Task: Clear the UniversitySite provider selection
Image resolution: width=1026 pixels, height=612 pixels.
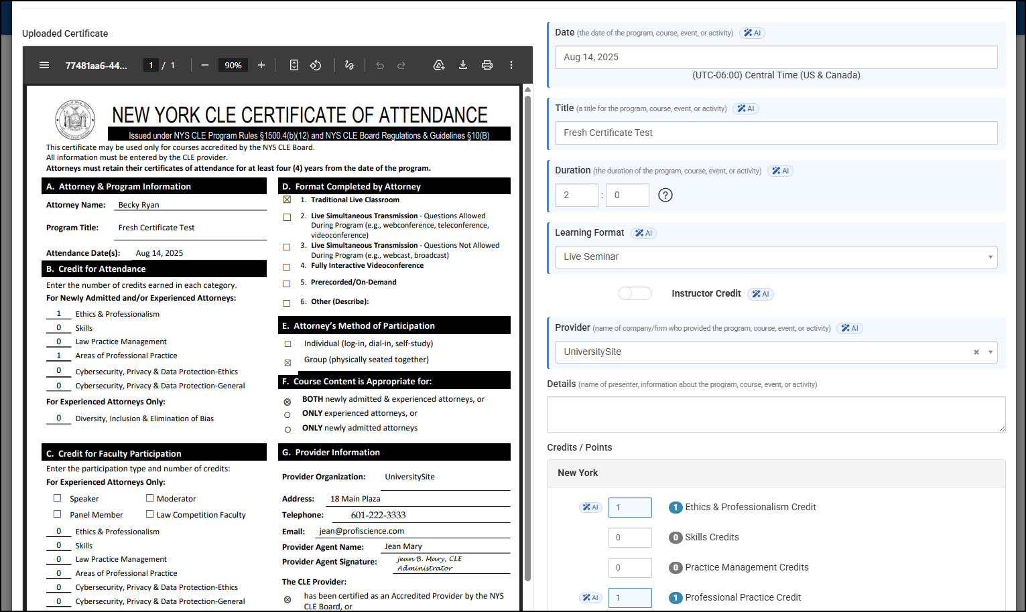Action: click(976, 352)
